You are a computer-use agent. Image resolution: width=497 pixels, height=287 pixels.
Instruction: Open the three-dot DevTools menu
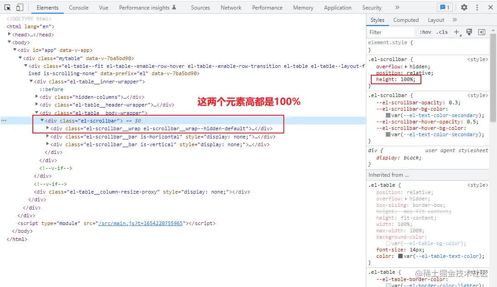(x=477, y=7)
